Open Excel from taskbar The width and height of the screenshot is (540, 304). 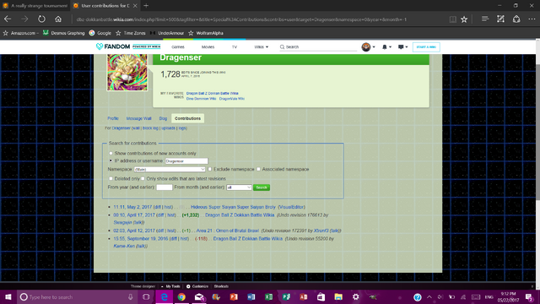click(268, 296)
